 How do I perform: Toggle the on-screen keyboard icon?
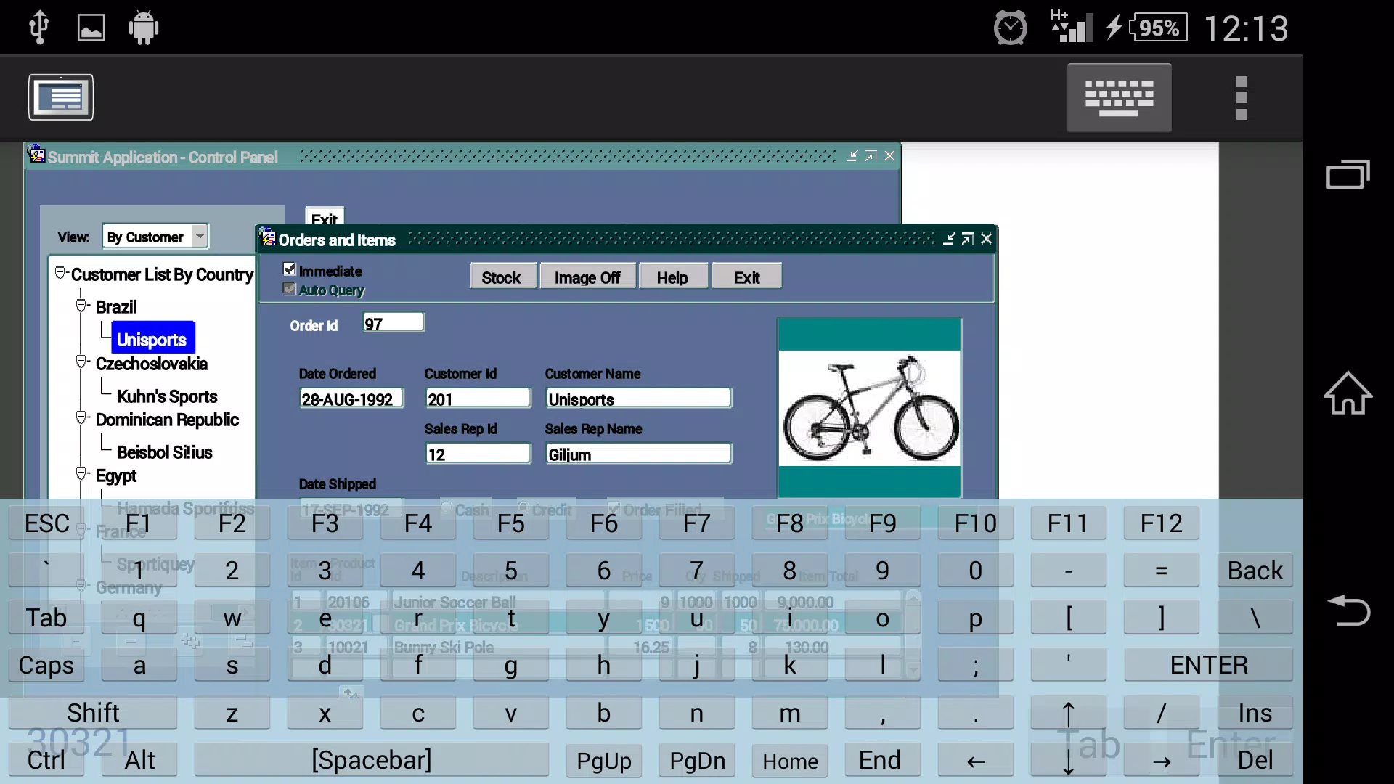coord(1119,97)
